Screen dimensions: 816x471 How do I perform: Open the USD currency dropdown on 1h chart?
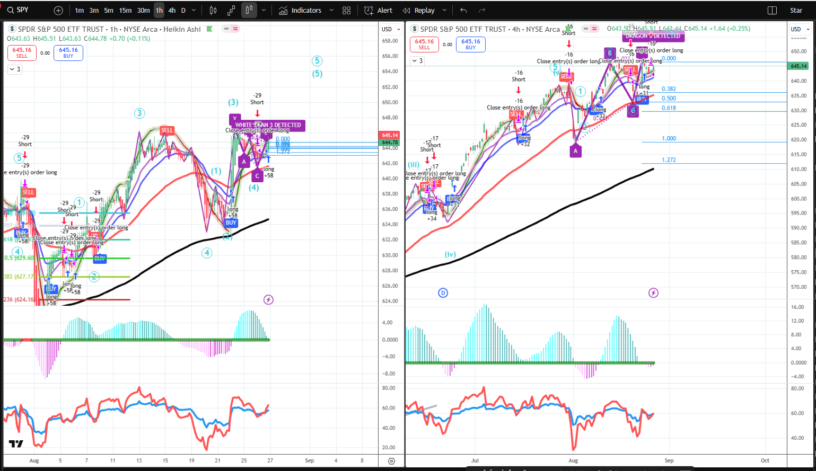point(391,29)
